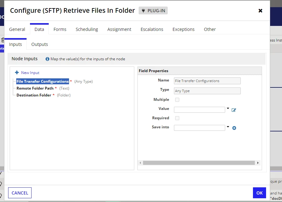Open the Forms tab
Image resolution: width=282 pixels, height=202 pixels.
pyautogui.click(x=60, y=29)
